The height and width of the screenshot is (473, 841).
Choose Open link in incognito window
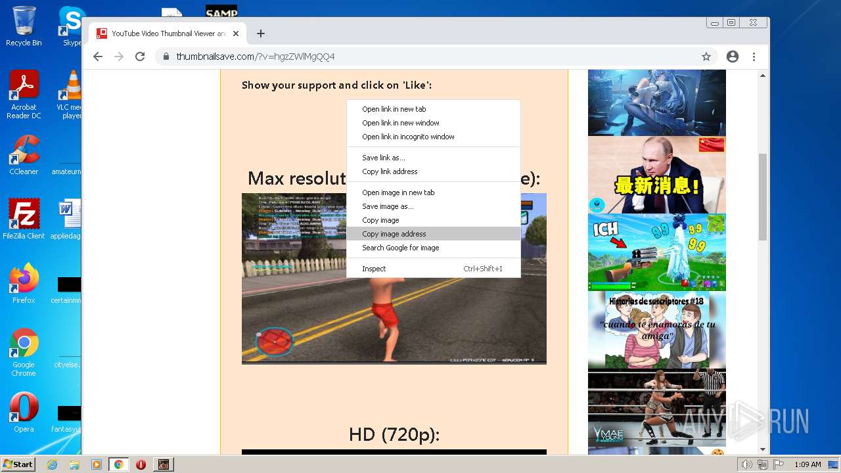(x=434, y=137)
